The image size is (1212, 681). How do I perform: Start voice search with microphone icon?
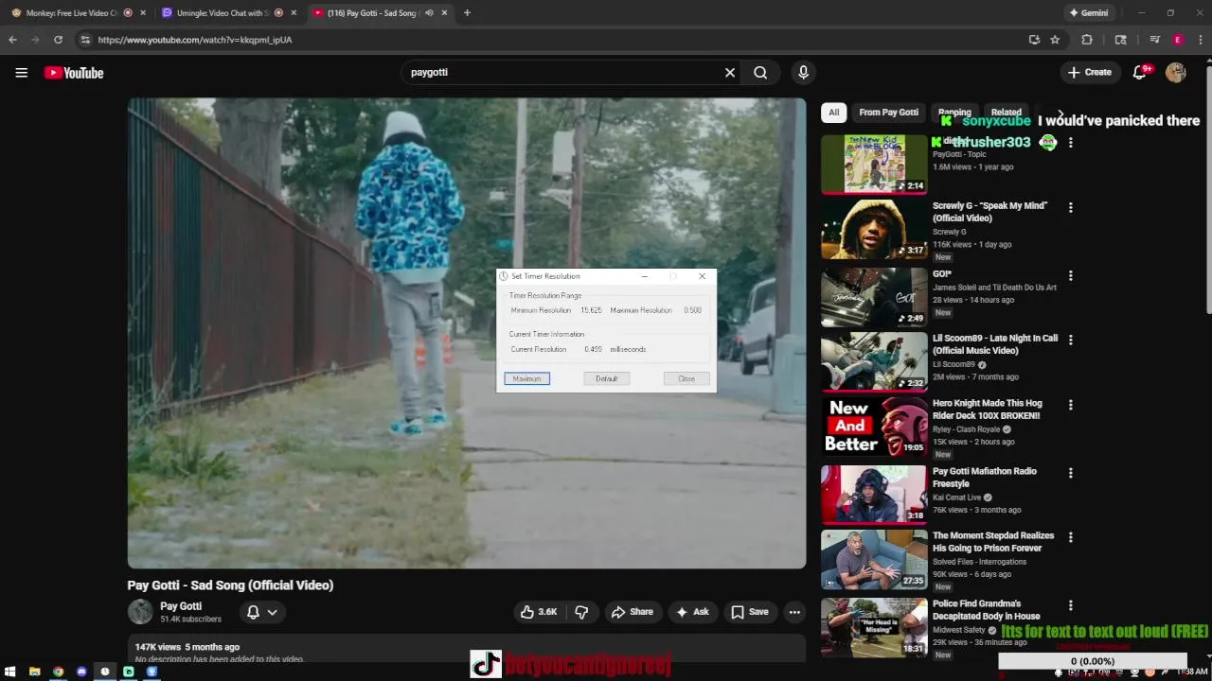803,72
